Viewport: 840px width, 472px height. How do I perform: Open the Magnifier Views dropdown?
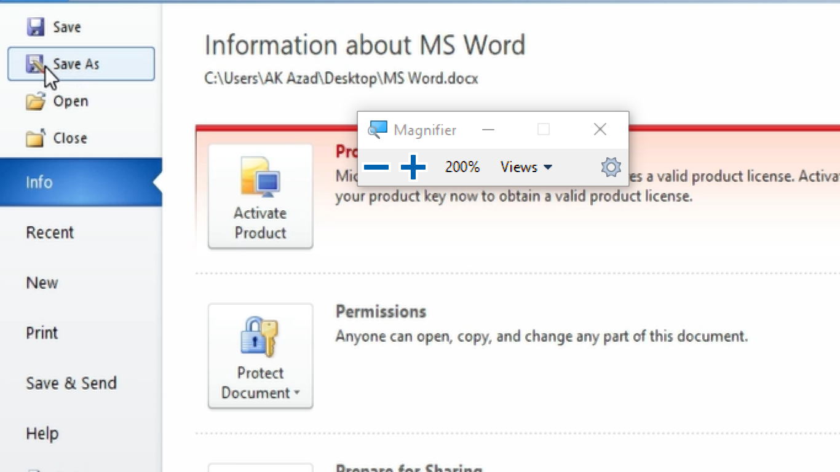click(526, 167)
